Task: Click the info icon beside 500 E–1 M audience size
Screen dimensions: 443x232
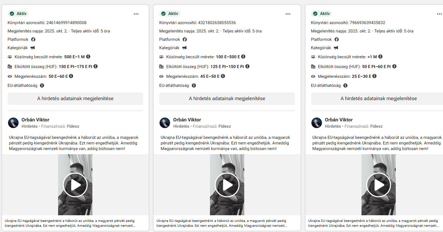Action: 88,57
